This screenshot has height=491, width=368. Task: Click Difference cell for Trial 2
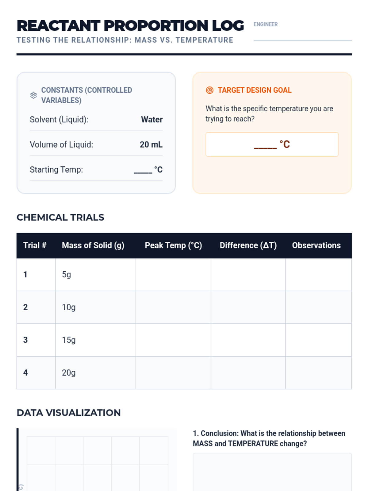248,307
